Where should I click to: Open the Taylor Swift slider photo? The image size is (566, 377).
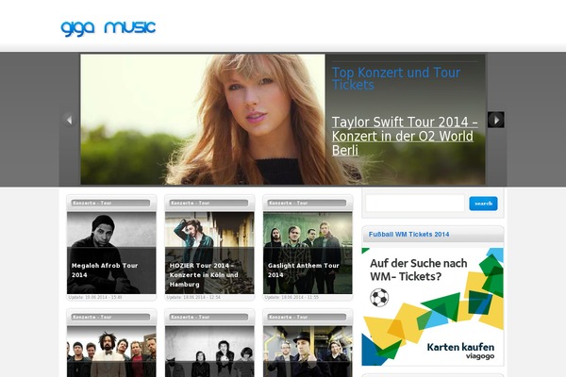[x=203, y=120]
